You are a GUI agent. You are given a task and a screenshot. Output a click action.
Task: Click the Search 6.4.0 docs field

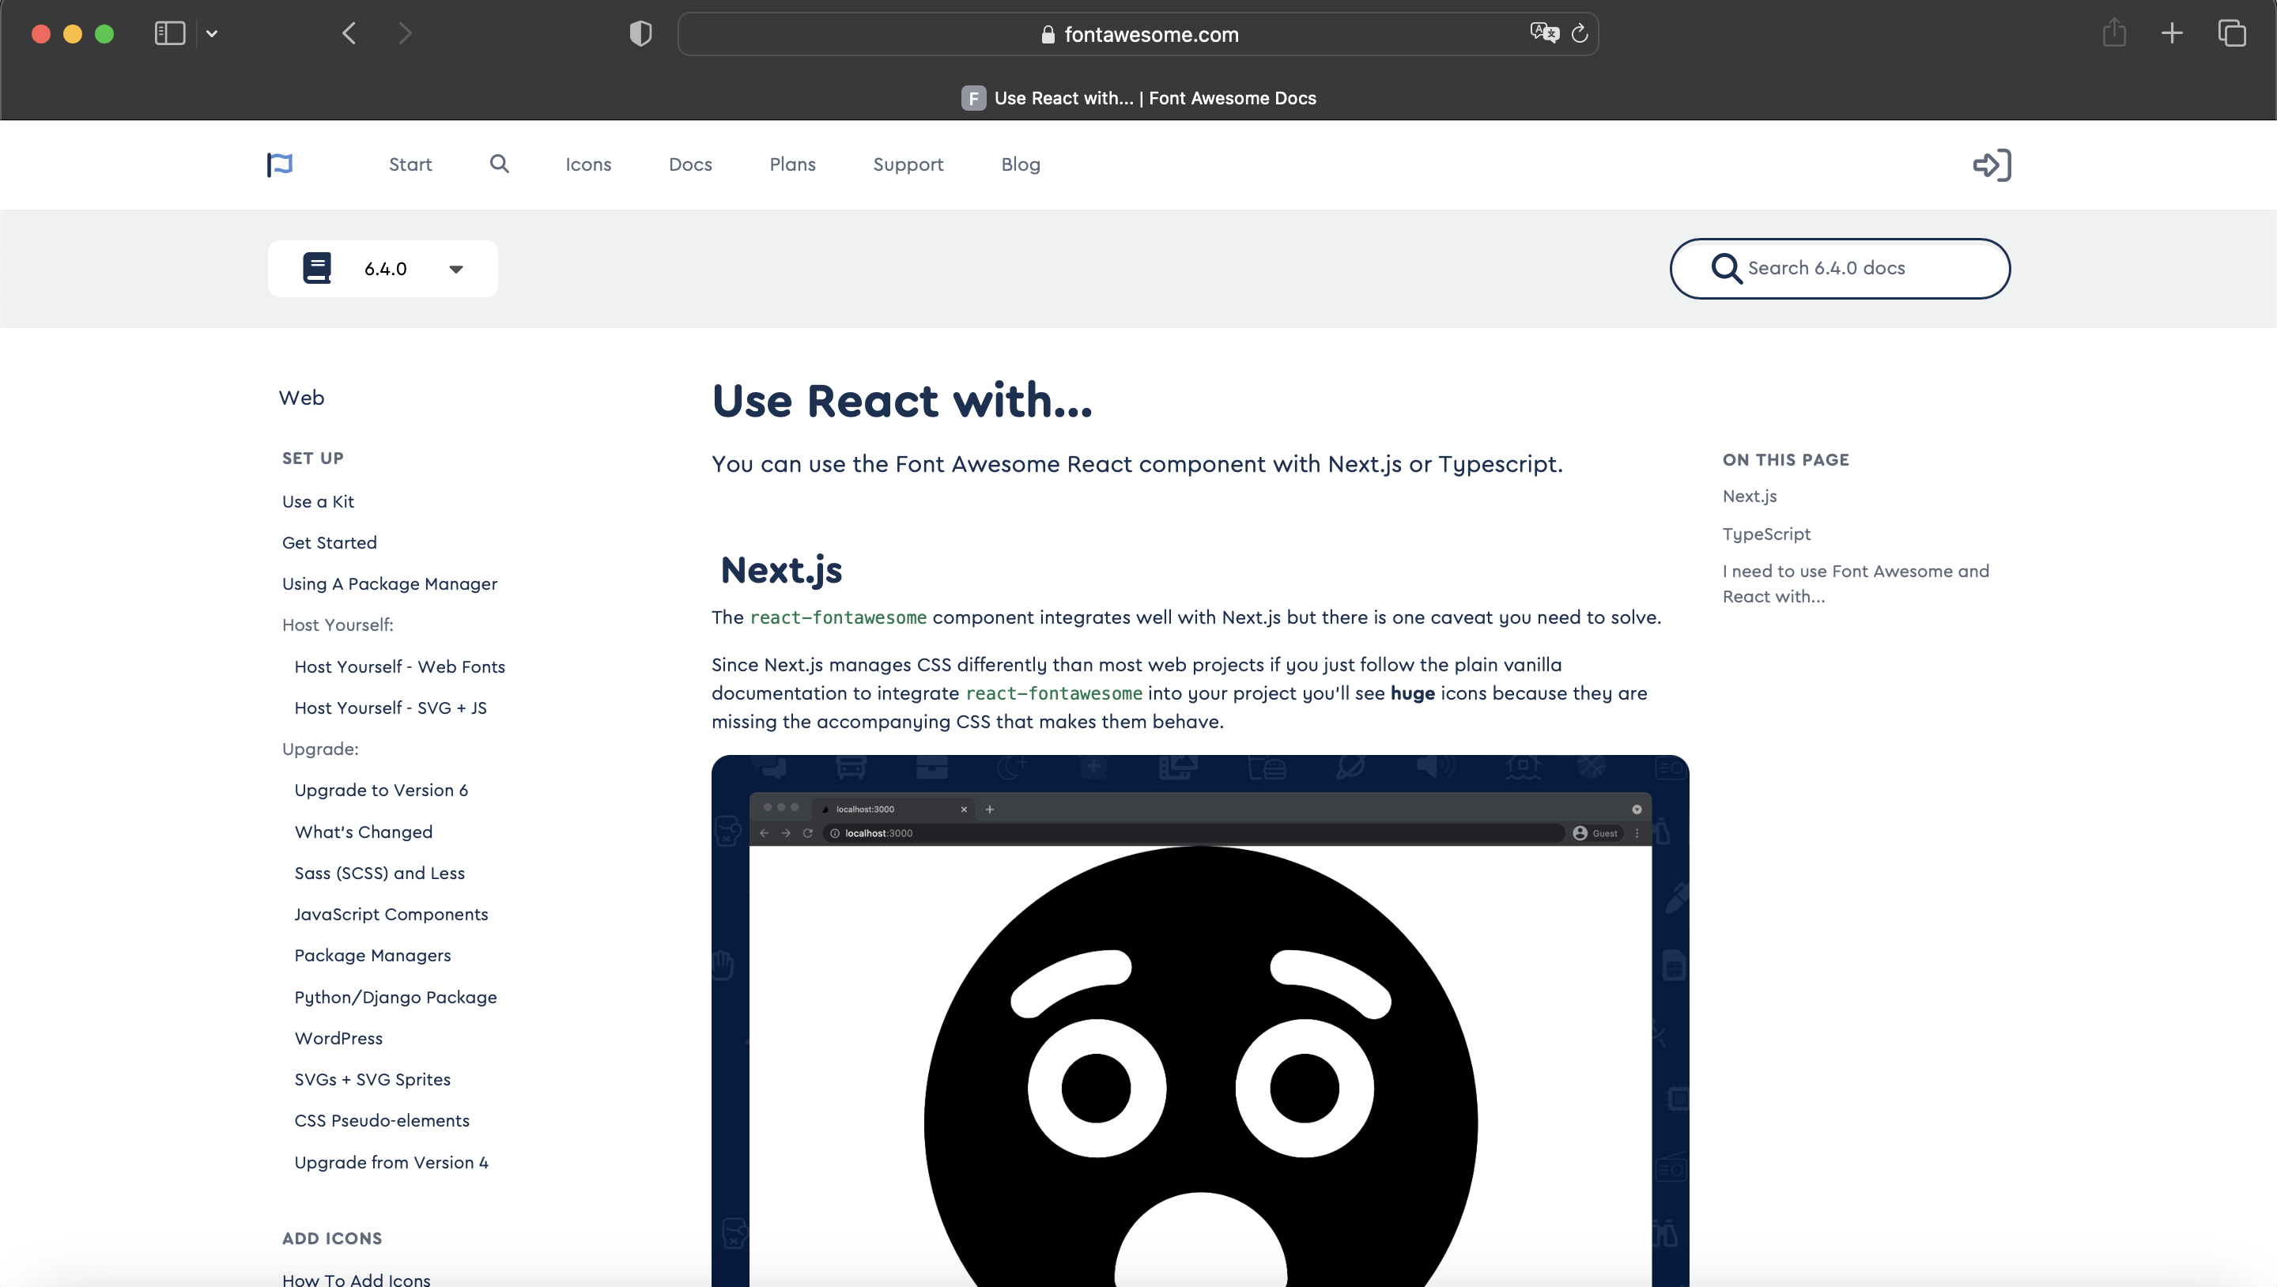[1841, 268]
